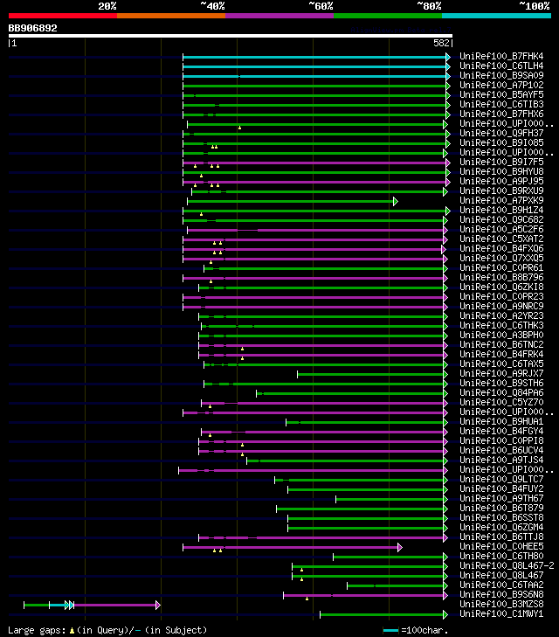
Task: Click the white query sequence bar
Action: point(231,36)
